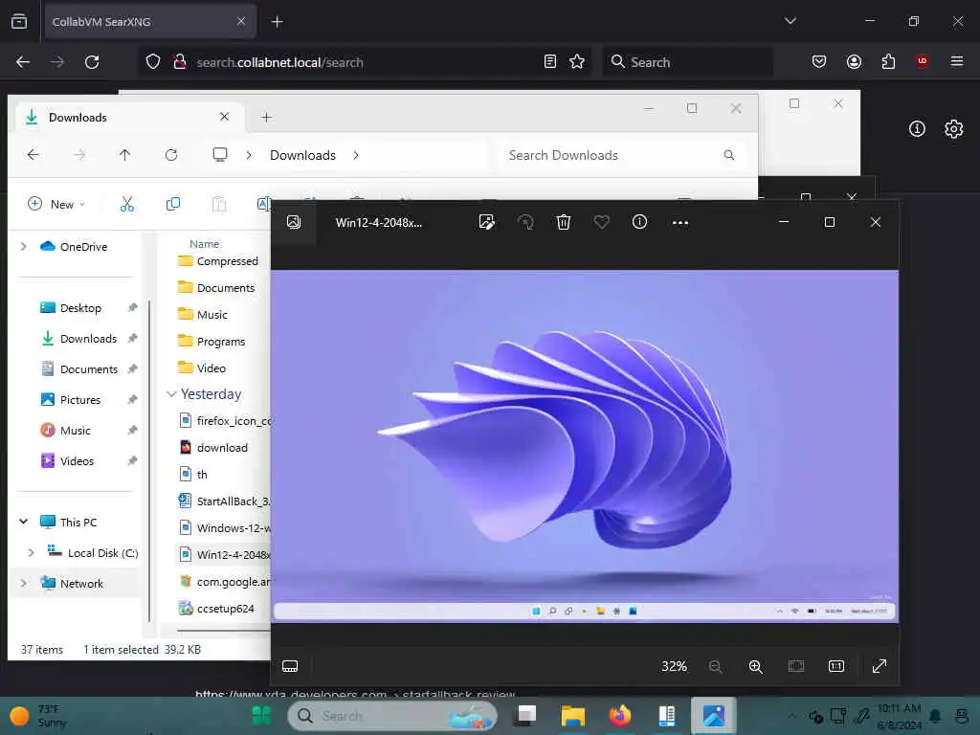Select the StartAllBack installer file

pos(224,501)
